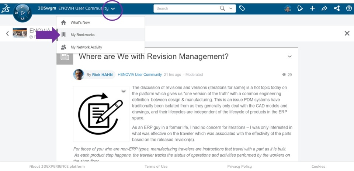The width and height of the screenshot is (354, 171).
Task: Open the 3DEXPERIENCE compass
Action: [22, 13]
